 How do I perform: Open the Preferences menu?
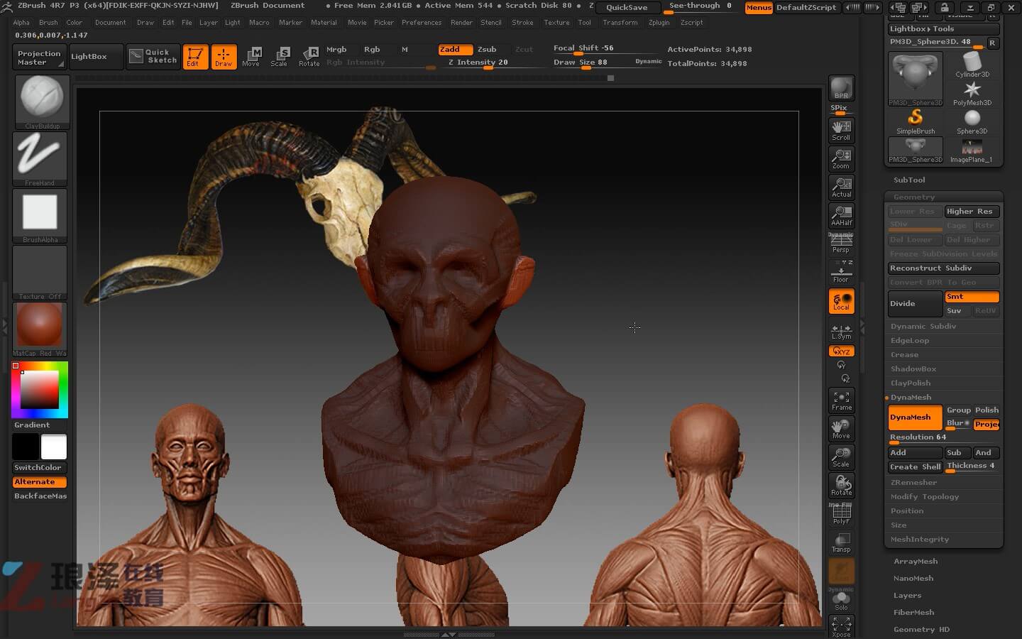[422, 22]
